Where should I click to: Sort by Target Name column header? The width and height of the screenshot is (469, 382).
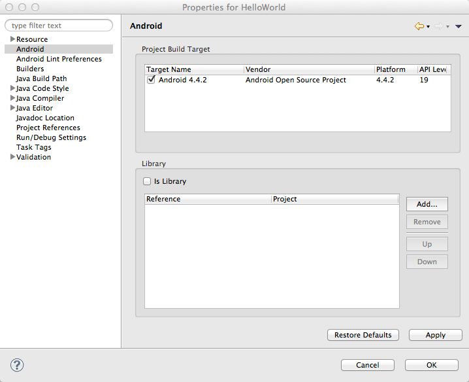pyautogui.click(x=193, y=69)
